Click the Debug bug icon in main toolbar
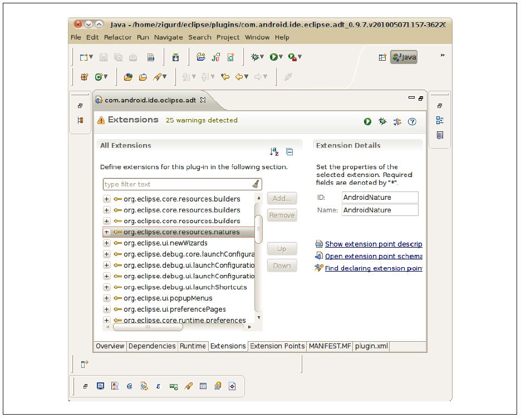Screen dimensions: 521x418 [255, 57]
